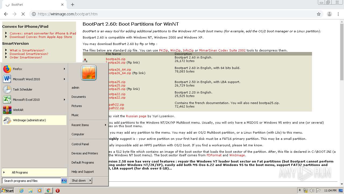Open the Shut down options arrow
Viewport: 344px width, 194px height.
90,181
